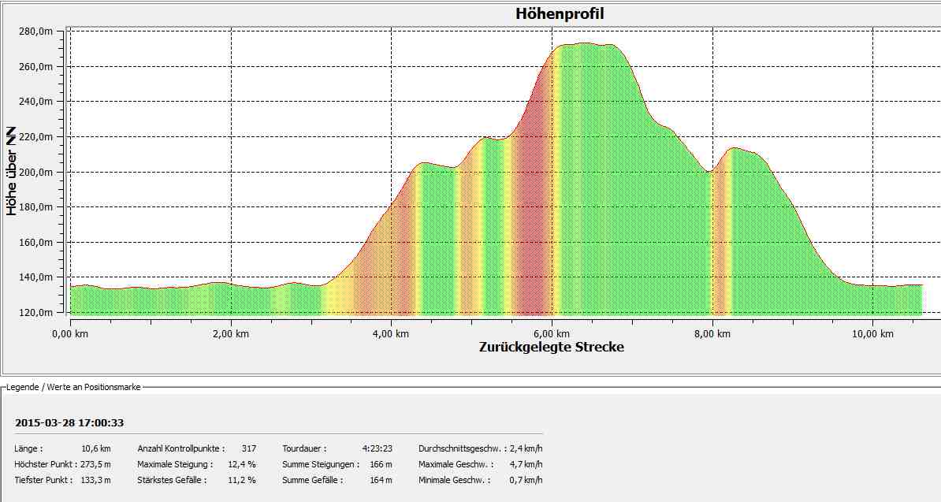Click the 'Höhe über NN' vertical axis label
Screen dimensions: 941x502
coord(12,171)
